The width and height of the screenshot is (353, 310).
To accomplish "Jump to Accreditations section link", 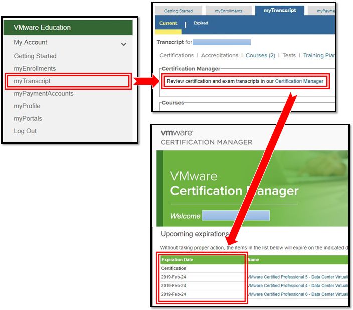I will click(x=220, y=55).
